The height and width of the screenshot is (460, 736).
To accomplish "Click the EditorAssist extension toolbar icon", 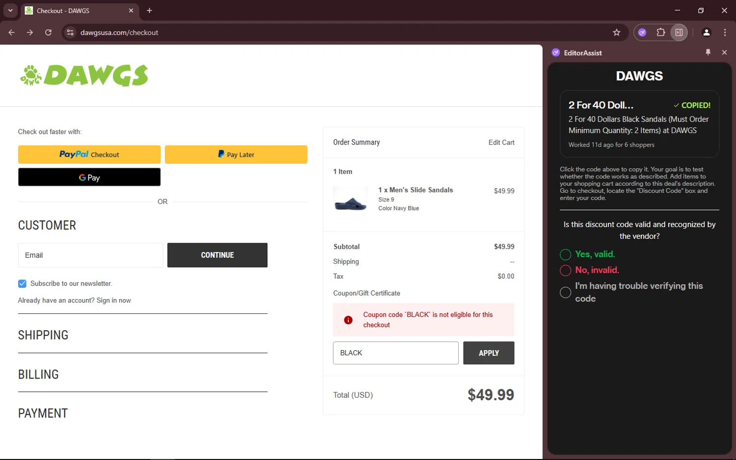I will pos(642,32).
